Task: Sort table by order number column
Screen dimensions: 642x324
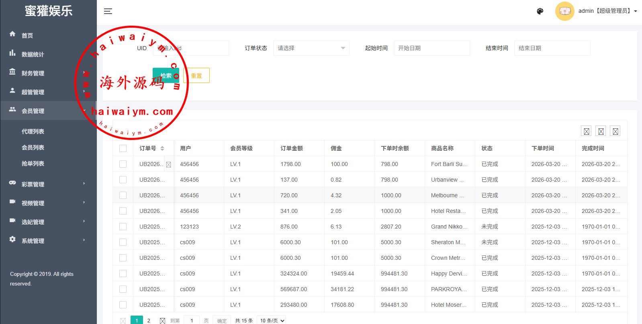Action: (162, 148)
